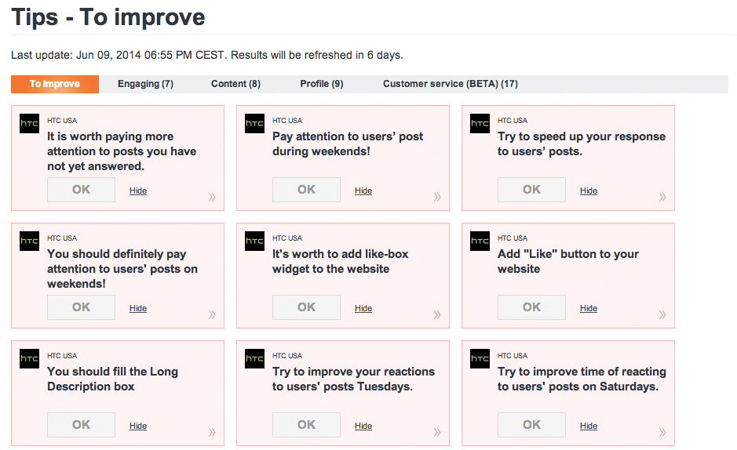Viewport: 737px width, 450px height.
Task: Select the To improve tab
Action: click(55, 84)
